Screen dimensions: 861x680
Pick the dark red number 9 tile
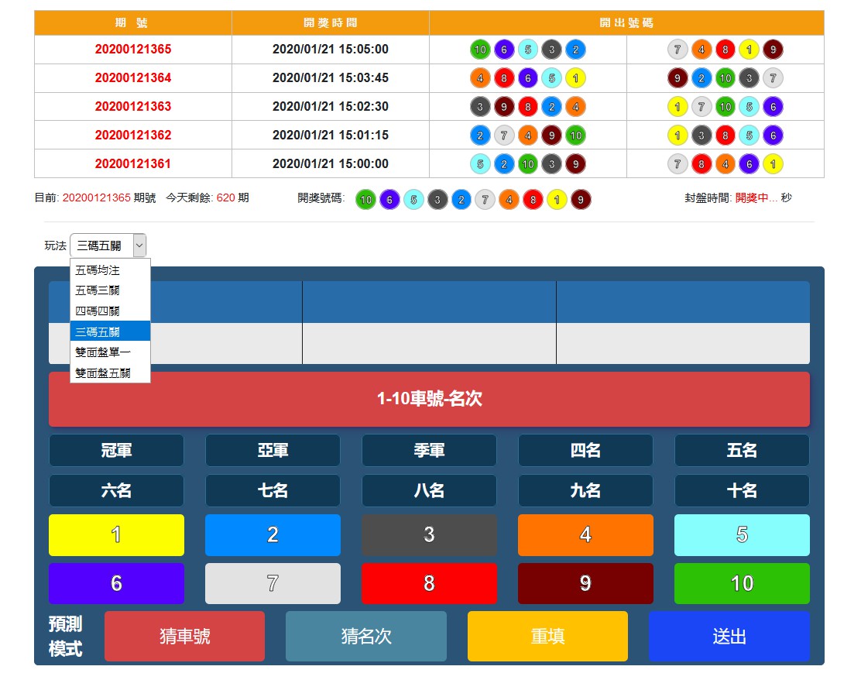pos(585,583)
